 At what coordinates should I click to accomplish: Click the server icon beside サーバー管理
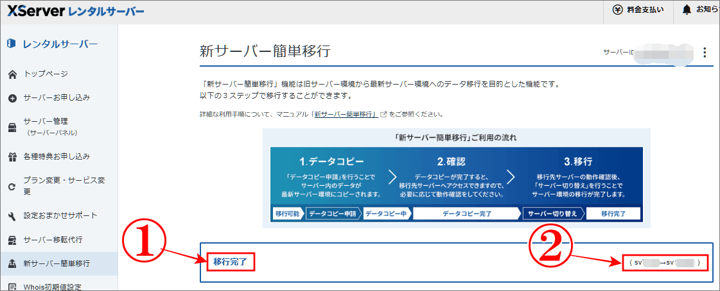(x=13, y=128)
